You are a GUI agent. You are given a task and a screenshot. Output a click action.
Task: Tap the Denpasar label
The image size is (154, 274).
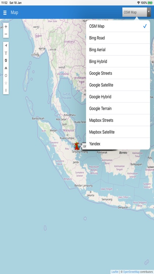tap(123, 207)
